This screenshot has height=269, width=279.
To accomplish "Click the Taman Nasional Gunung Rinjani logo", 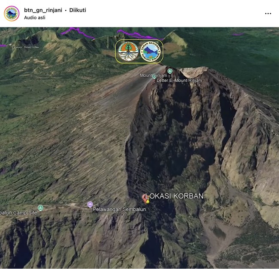I will [x=152, y=52].
